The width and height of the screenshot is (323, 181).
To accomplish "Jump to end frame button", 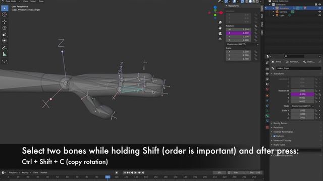I will [142, 172].
